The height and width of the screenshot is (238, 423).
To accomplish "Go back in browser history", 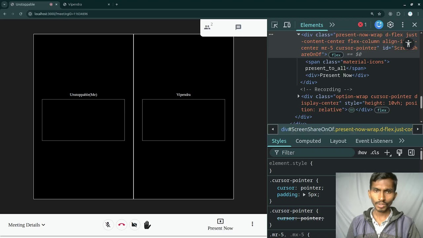I will [x=5, y=14].
